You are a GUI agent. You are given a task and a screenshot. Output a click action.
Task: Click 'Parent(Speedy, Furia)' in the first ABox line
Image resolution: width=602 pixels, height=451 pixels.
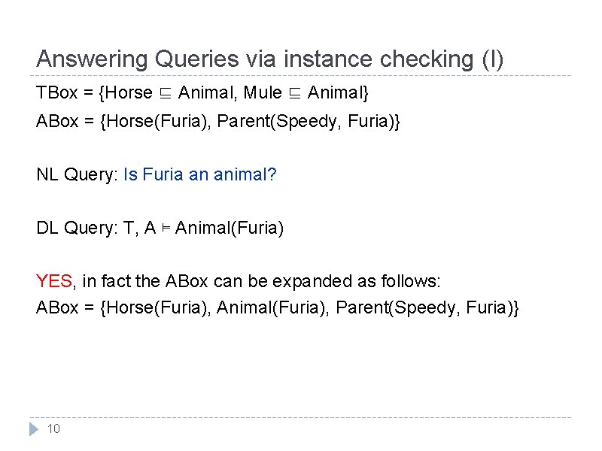click(x=309, y=122)
